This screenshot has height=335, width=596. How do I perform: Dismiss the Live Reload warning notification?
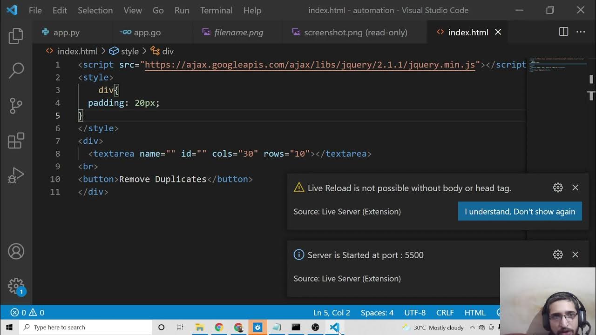point(575,188)
